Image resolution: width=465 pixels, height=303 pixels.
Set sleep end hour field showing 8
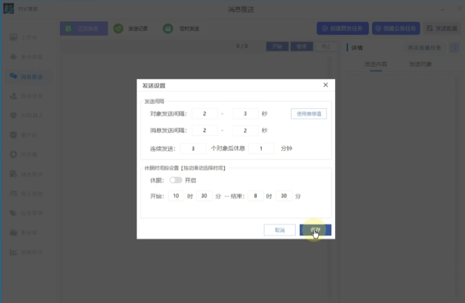(255, 196)
